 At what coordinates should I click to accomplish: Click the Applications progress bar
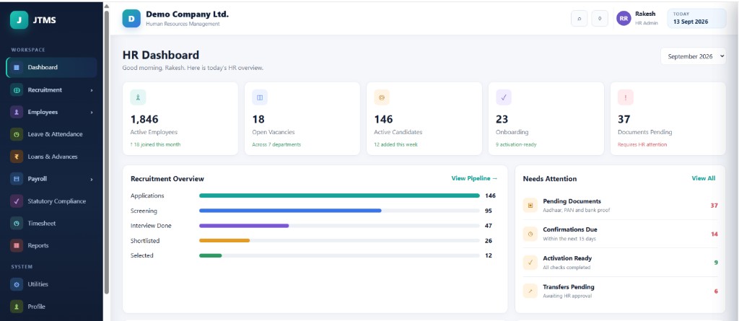tap(339, 195)
